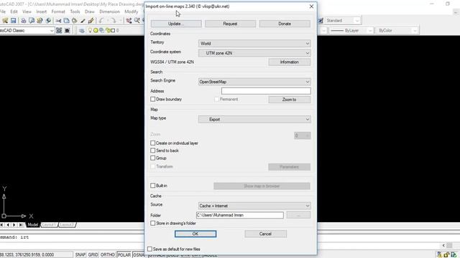This screenshot has height=258, width=460.
Task: Toggle the layer lightbulb on/off icon
Action: click(x=90, y=30)
